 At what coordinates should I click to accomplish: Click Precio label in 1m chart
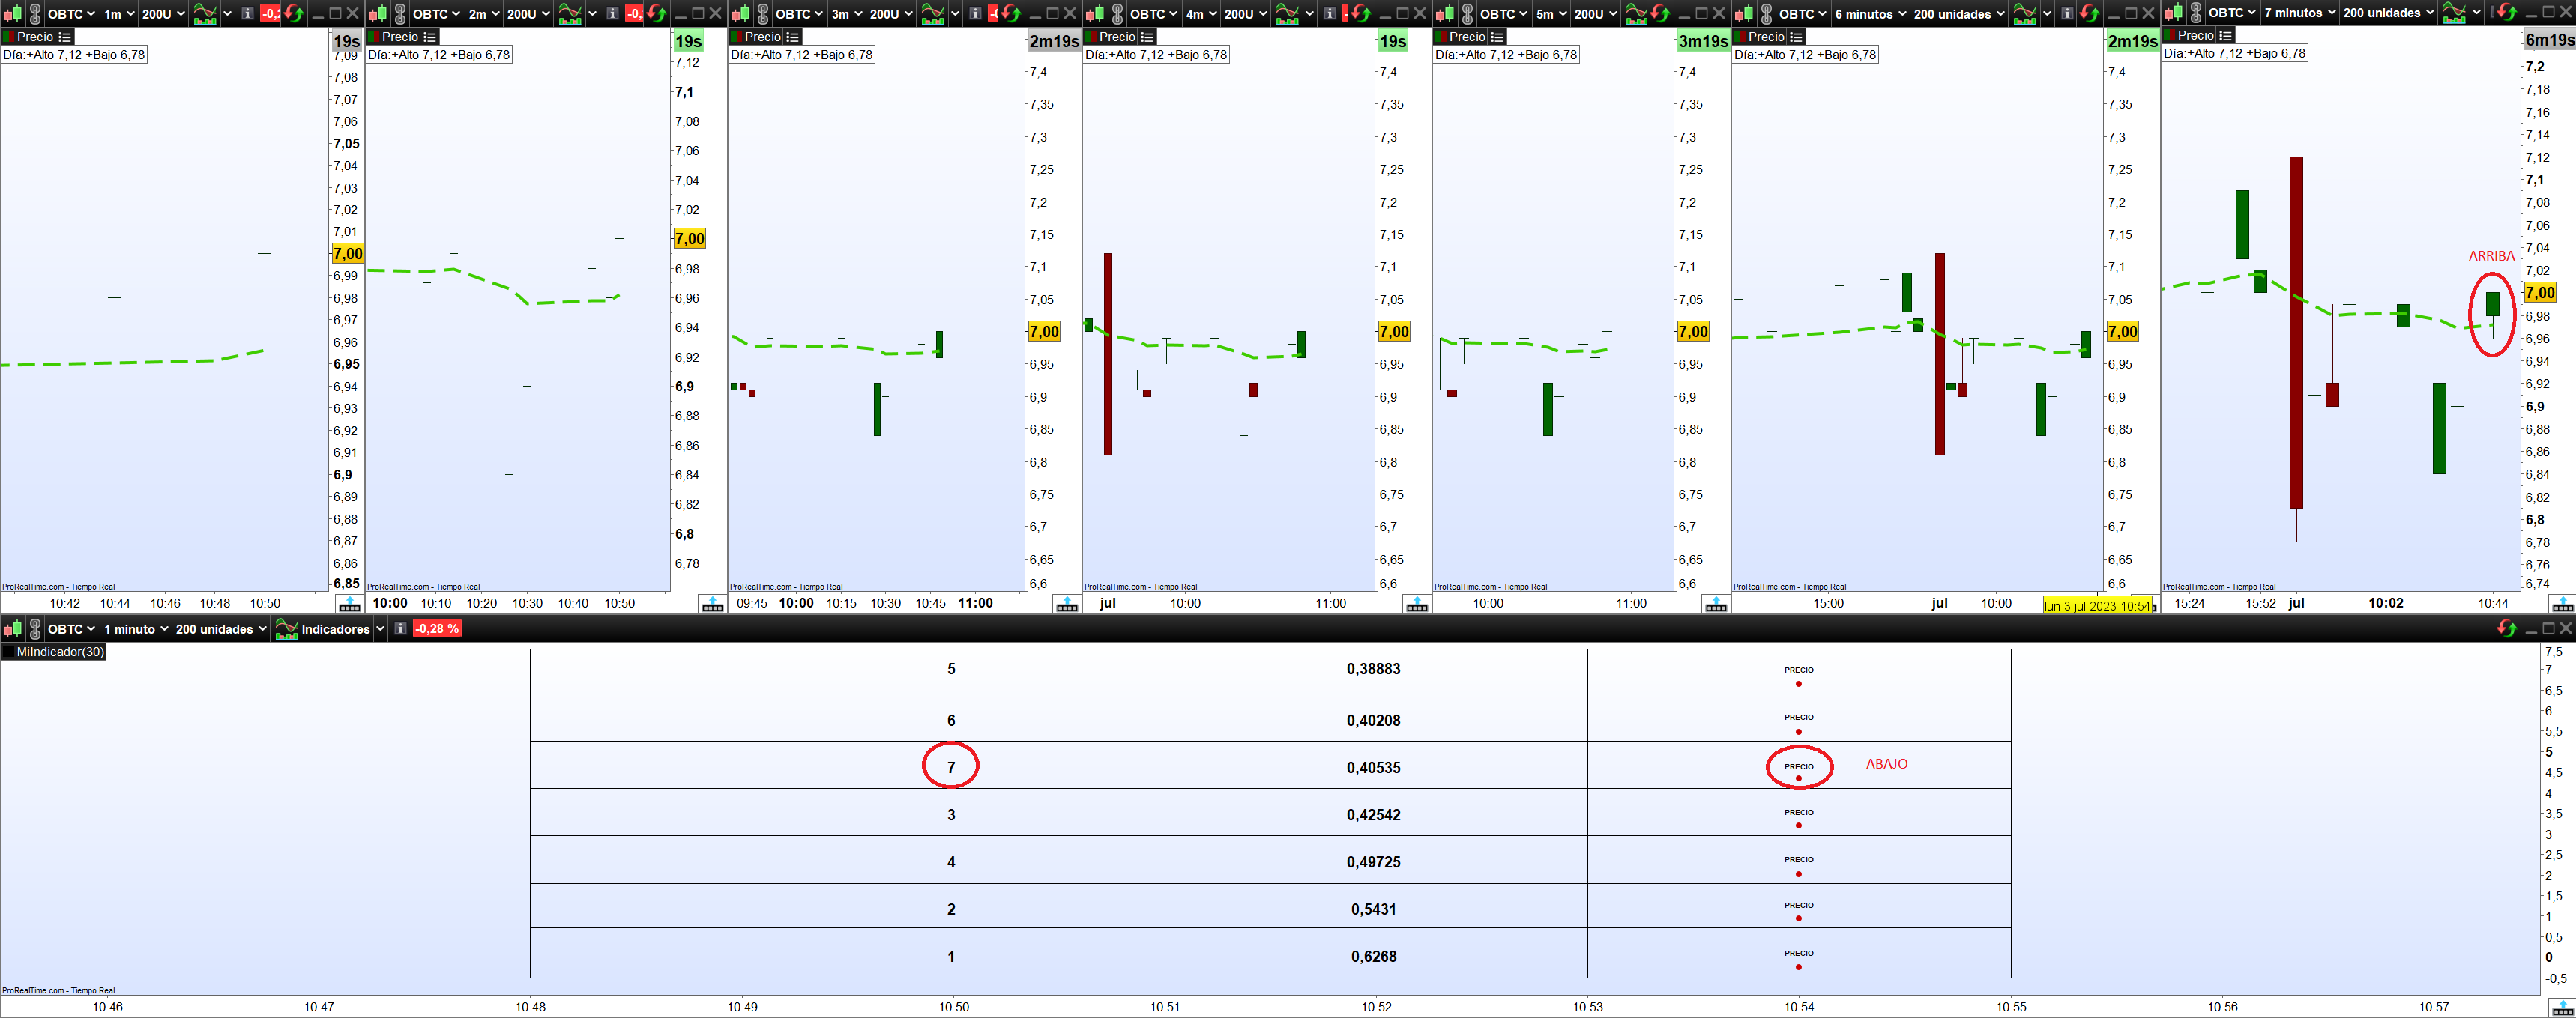tap(35, 37)
